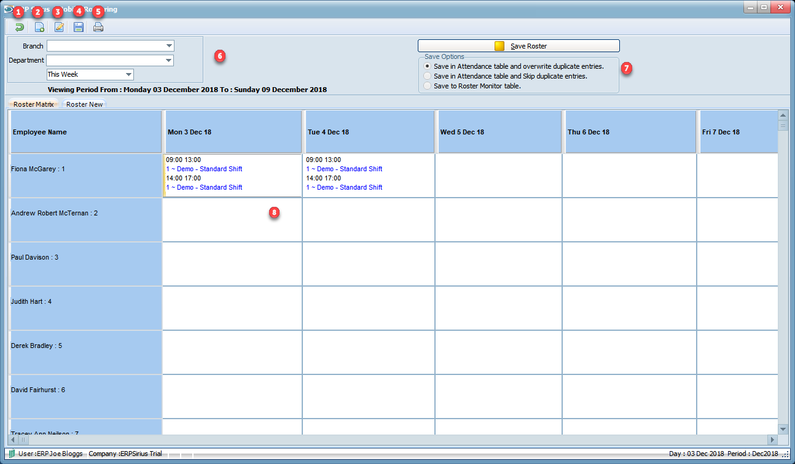Click the green status bar icon beside User
The height and width of the screenshot is (464, 795).
pyautogui.click(x=12, y=454)
